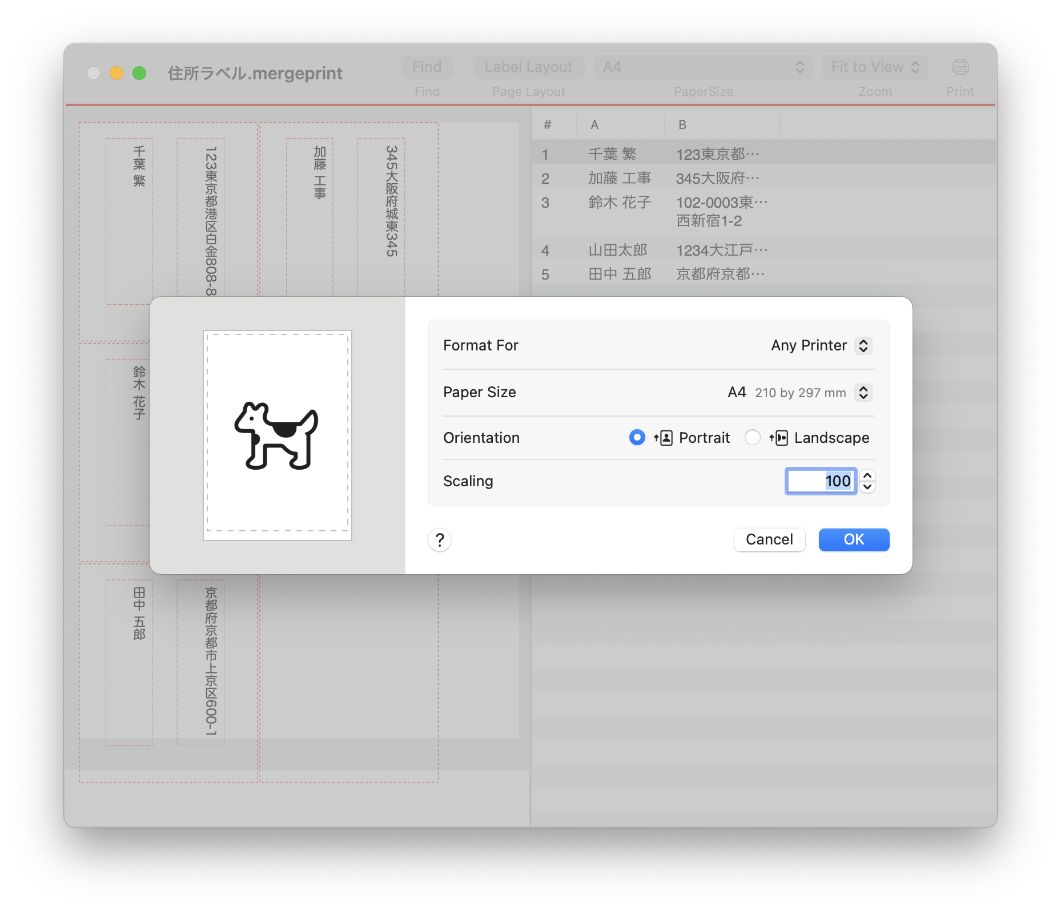The image size is (1061, 912).
Task: Increase scaling with the up stepper arrow
Action: pyautogui.click(x=867, y=475)
